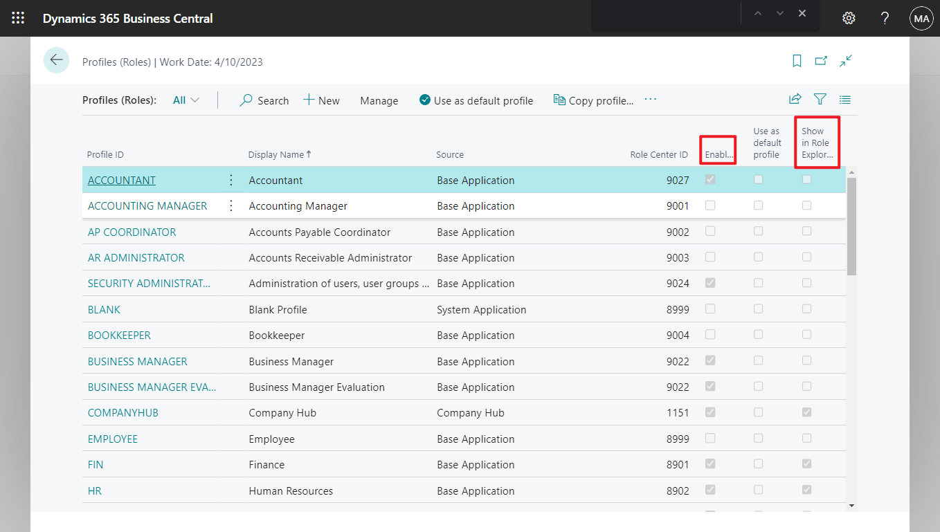Viewport: 940px width, 532px height.
Task: Click 'Use as default profile' action
Action: coord(476,100)
